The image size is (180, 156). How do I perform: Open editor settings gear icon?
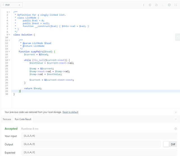[x=169, y=5]
